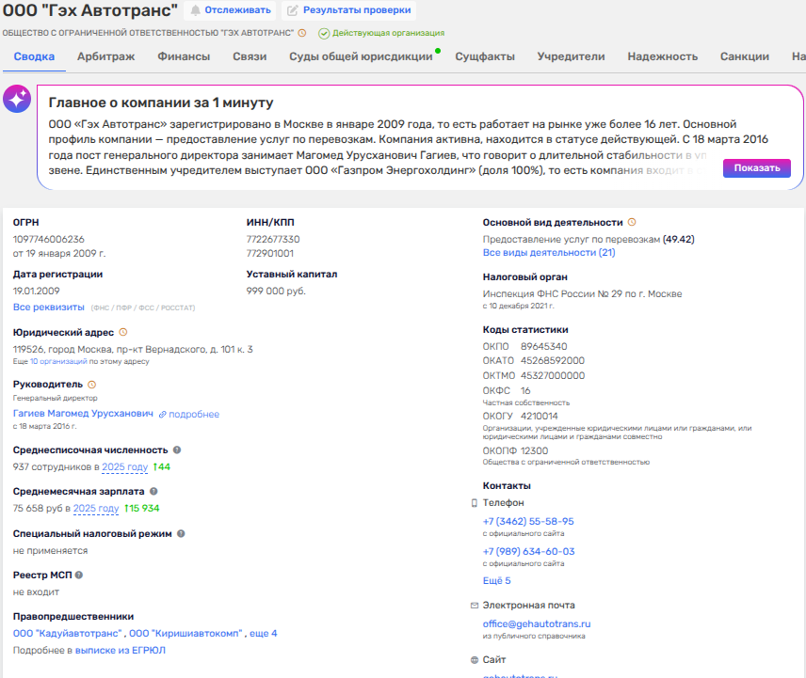Open Суды общей юрисдикции tab

pyautogui.click(x=361, y=56)
